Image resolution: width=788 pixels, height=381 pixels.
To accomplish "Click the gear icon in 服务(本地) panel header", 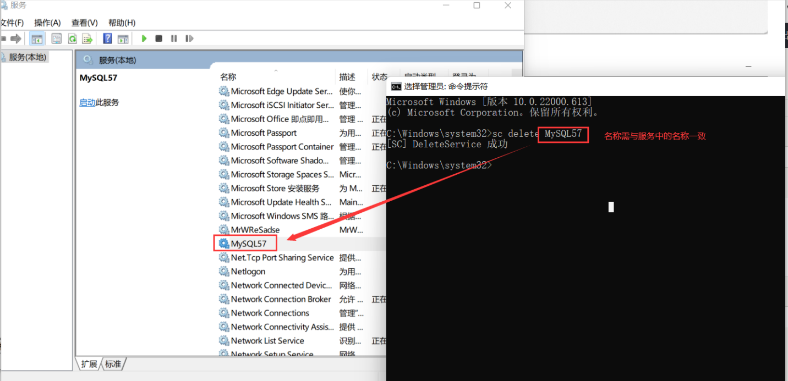I will click(87, 60).
